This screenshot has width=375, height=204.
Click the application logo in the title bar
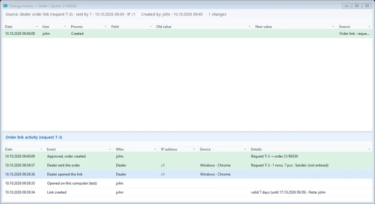[x=5, y=6]
